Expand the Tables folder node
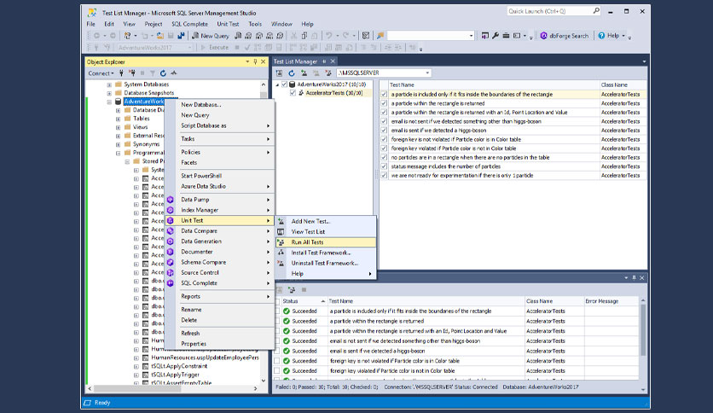 coord(118,119)
